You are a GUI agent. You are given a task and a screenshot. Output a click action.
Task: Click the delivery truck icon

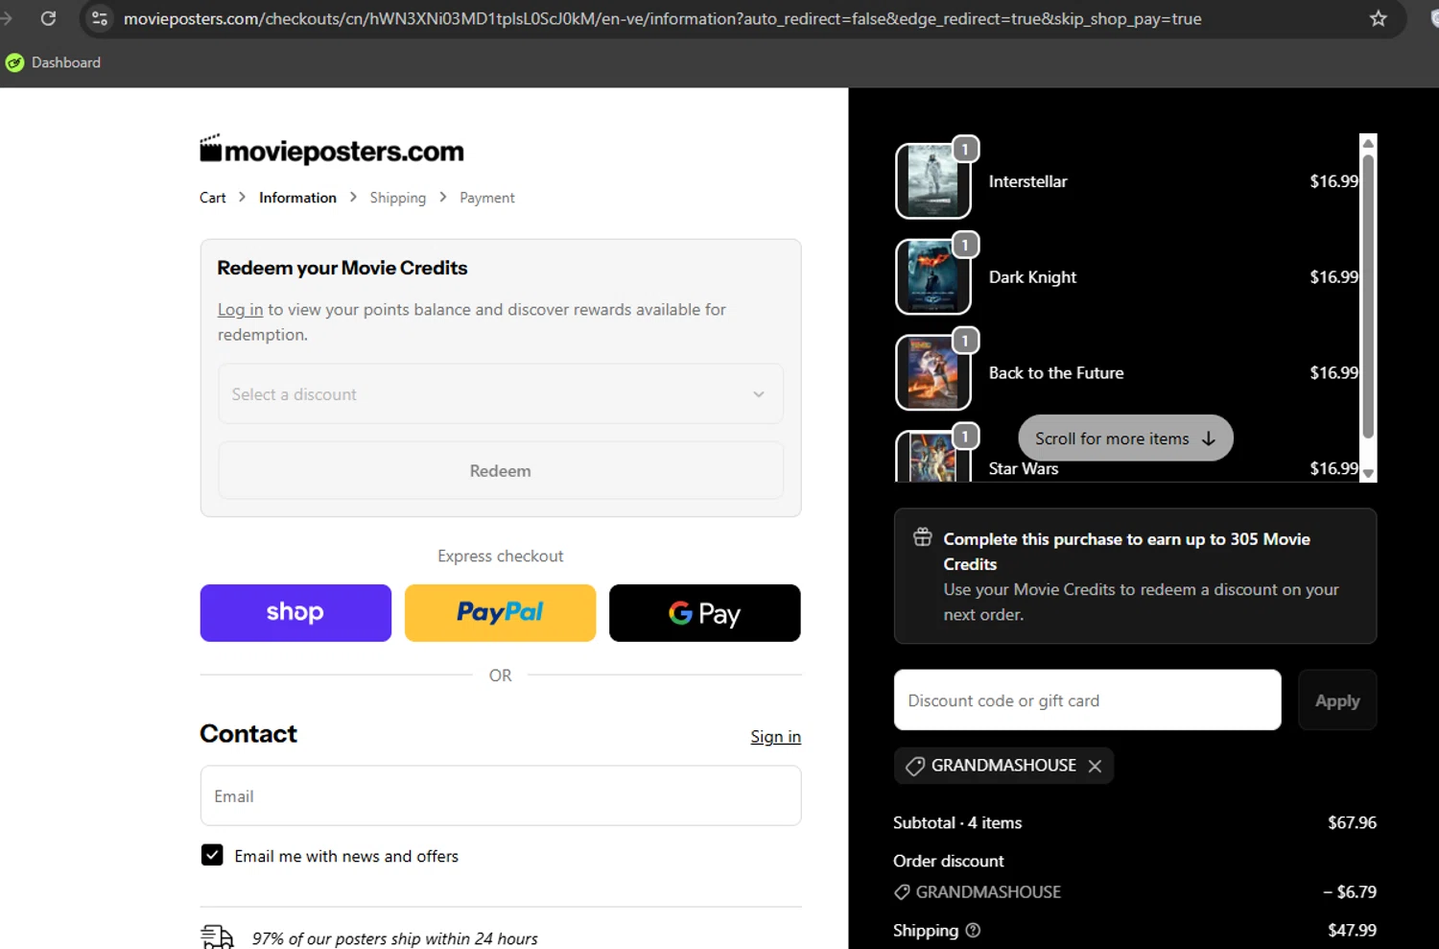[x=217, y=937]
